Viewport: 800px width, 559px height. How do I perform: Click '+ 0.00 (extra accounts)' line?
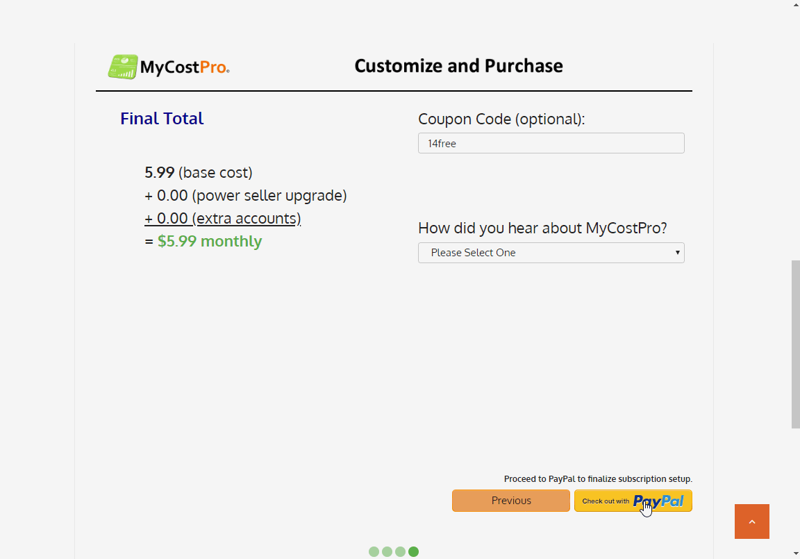222,218
